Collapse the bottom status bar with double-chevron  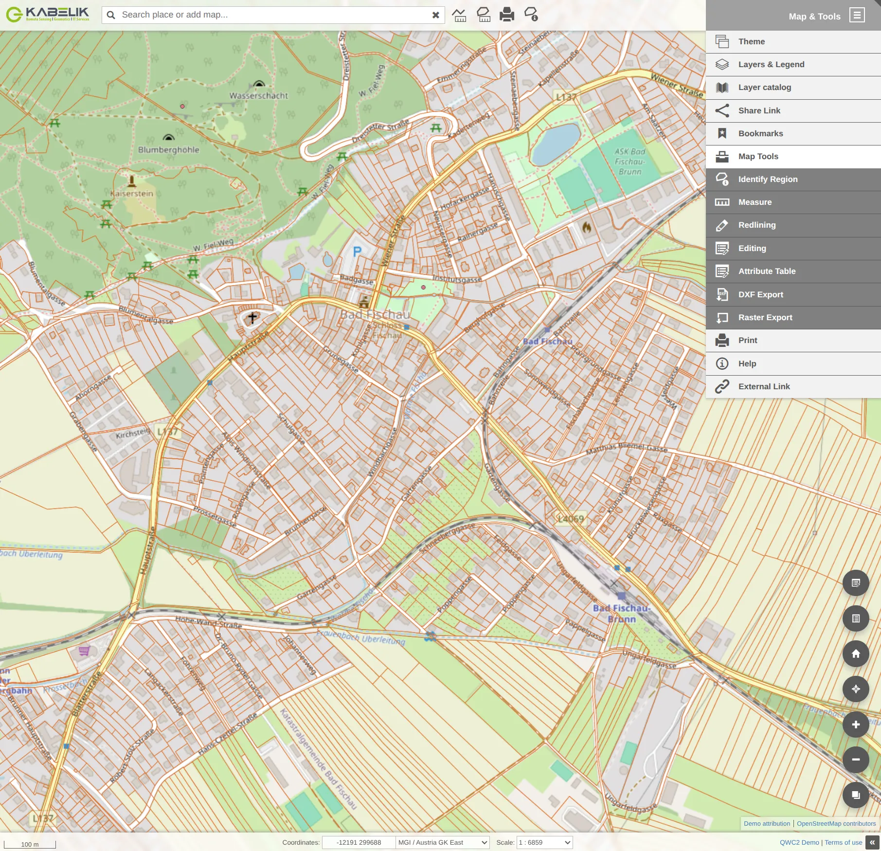[x=873, y=842]
